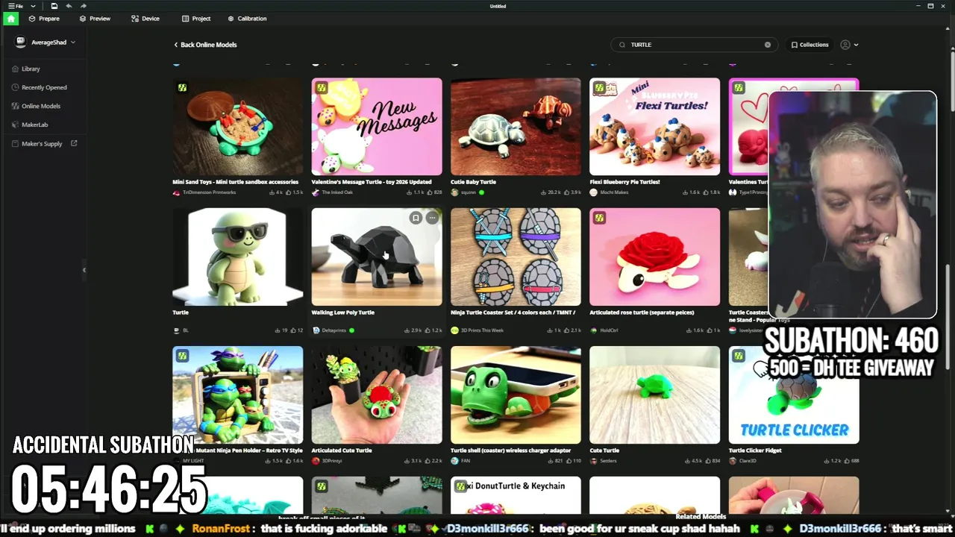This screenshot has width=955, height=537.
Task: Open Articulated rose turtle thumbnail
Action: 654,257
